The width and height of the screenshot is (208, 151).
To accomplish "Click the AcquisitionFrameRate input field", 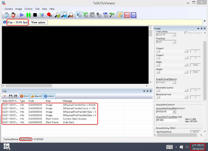I will [x=167, y=120].
